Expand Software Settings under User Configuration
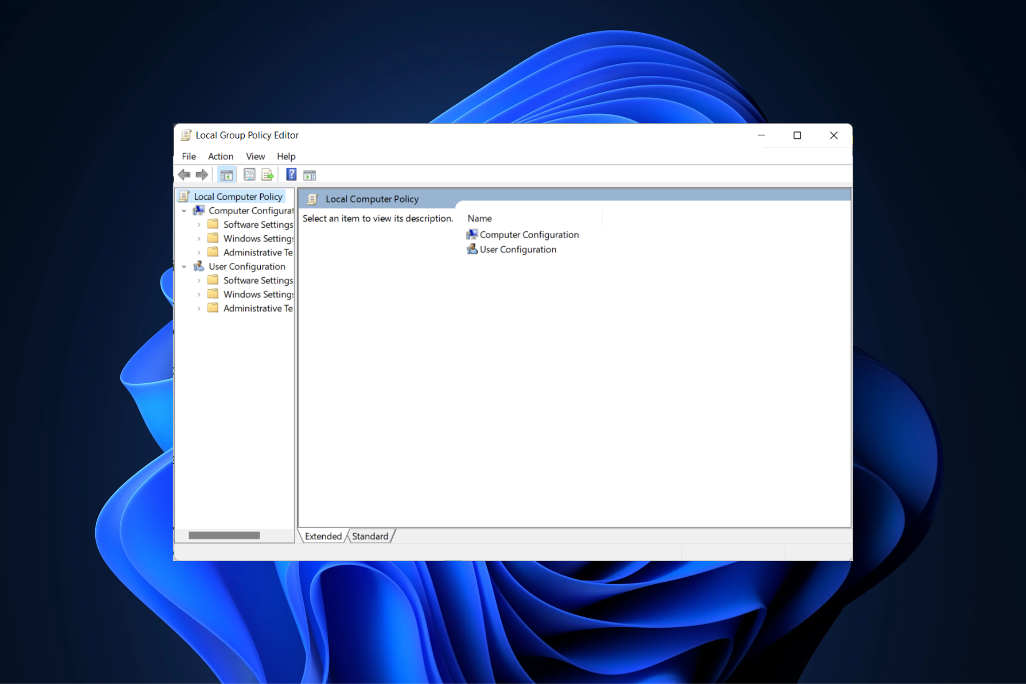Image resolution: width=1026 pixels, height=684 pixels. (199, 281)
